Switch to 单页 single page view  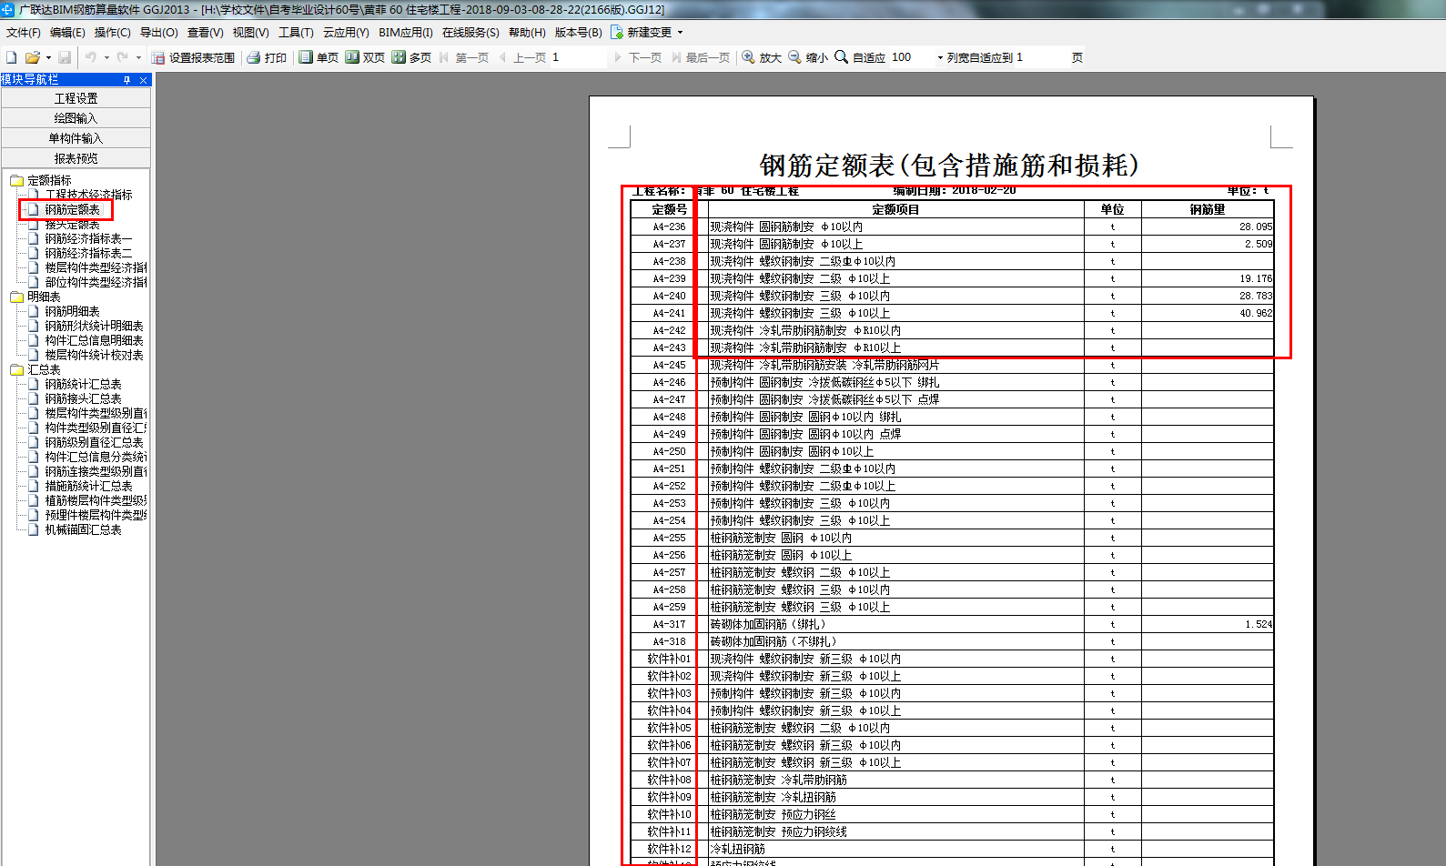coord(319,57)
